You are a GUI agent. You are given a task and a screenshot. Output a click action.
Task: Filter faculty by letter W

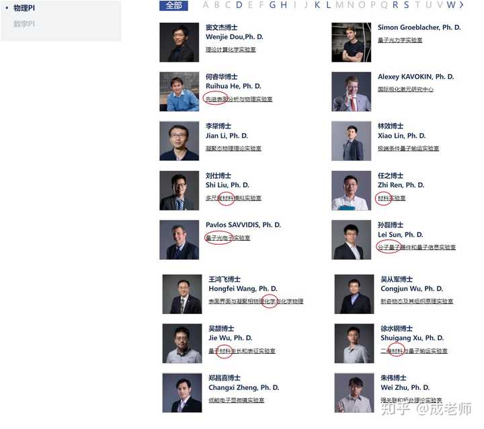[x=450, y=5]
